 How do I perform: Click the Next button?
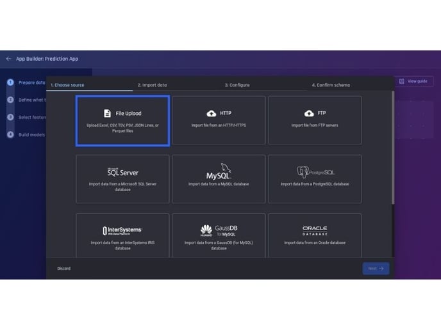(376, 269)
